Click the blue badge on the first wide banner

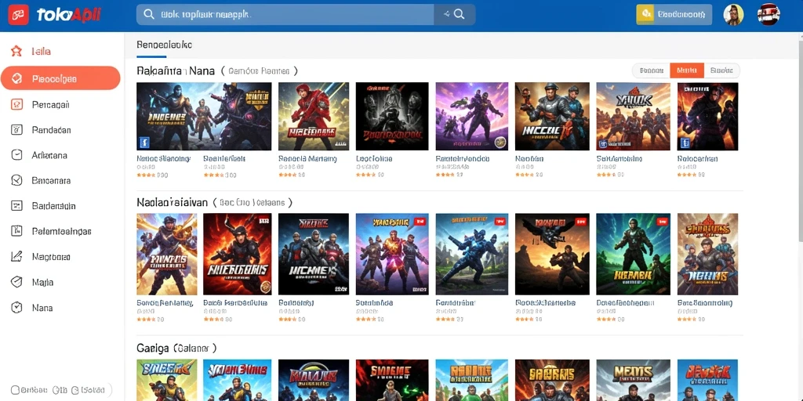[x=143, y=143]
